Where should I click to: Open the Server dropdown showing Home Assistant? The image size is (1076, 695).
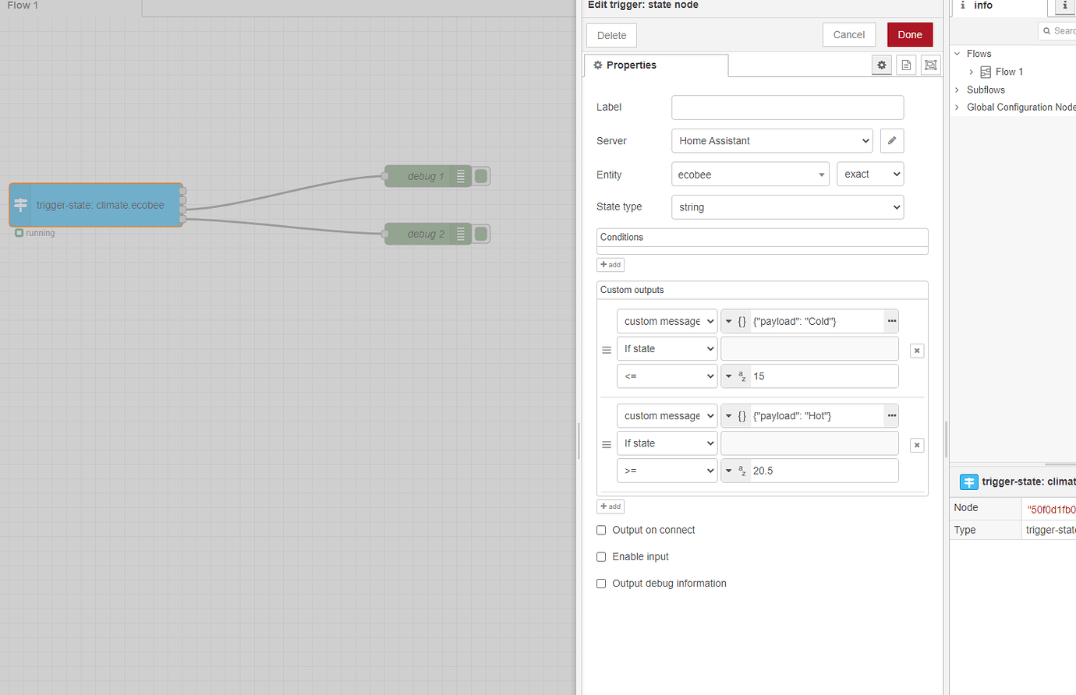771,140
